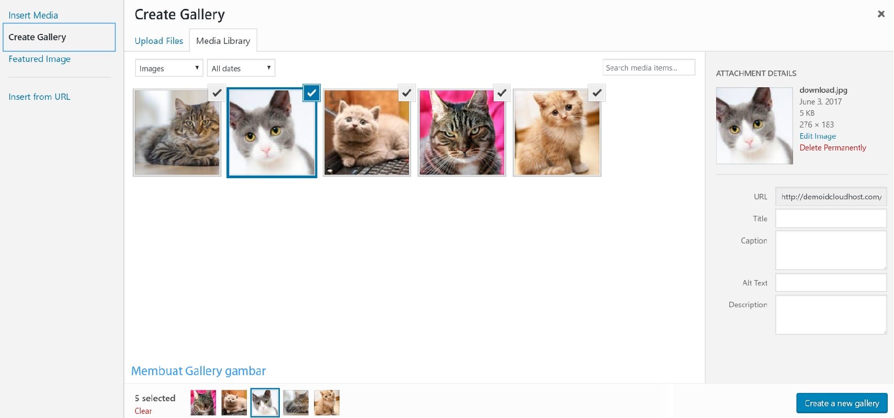Click the 276 × 183 dimensions text

pyautogui.click(x=817, y=124)
